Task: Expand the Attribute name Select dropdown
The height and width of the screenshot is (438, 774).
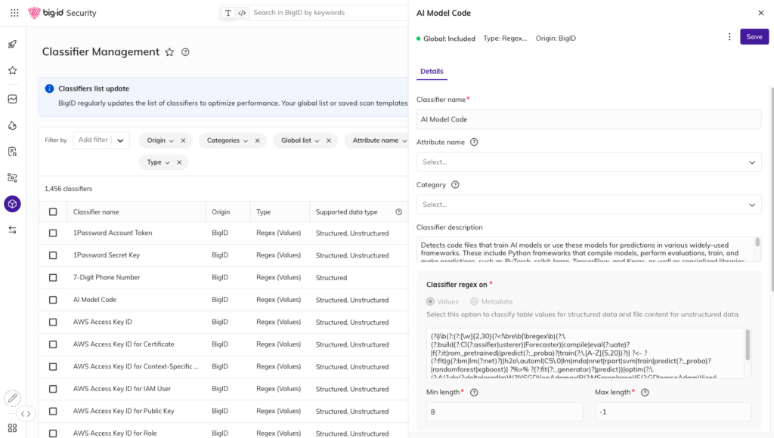Action: coord(588,162)
